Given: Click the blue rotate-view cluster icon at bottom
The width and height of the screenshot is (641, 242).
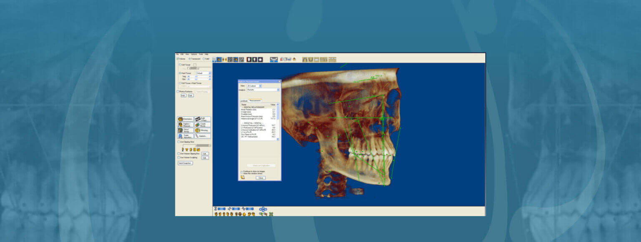Looking at the screenshot, I should pyautogui.click(x=263, y=209).
